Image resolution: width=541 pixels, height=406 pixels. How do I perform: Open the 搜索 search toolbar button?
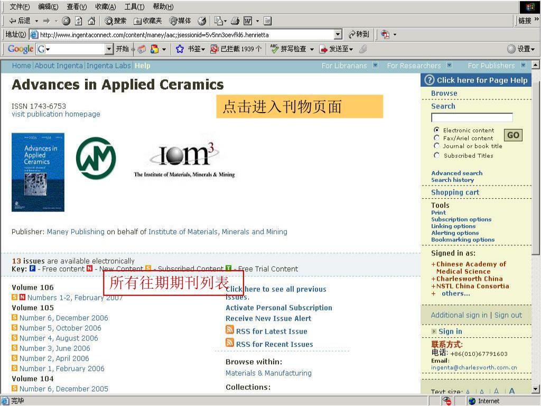[x=116, y=21]
